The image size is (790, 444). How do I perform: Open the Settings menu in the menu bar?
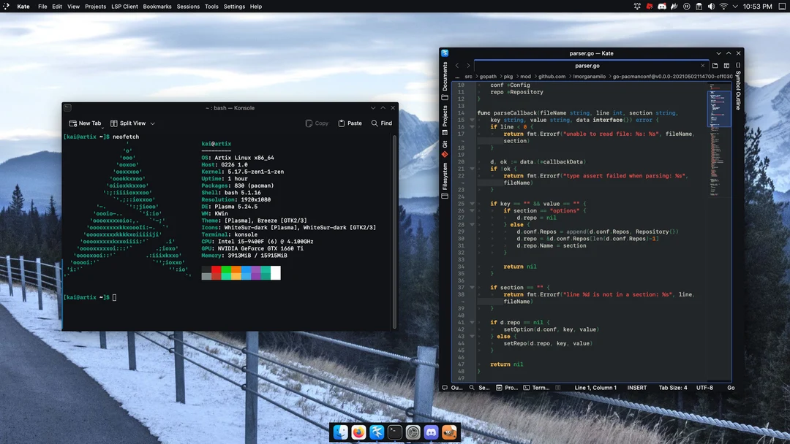tap(233, 7)
